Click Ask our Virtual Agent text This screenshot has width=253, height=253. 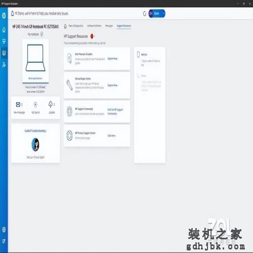click(x=35, y=157)
